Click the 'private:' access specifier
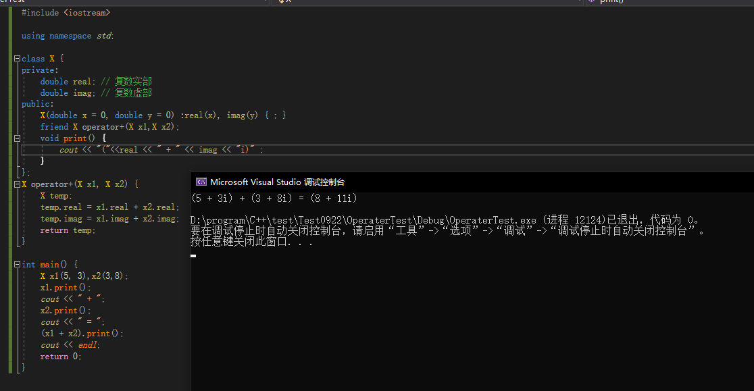754x391 pixels. [x=40, y=70]
